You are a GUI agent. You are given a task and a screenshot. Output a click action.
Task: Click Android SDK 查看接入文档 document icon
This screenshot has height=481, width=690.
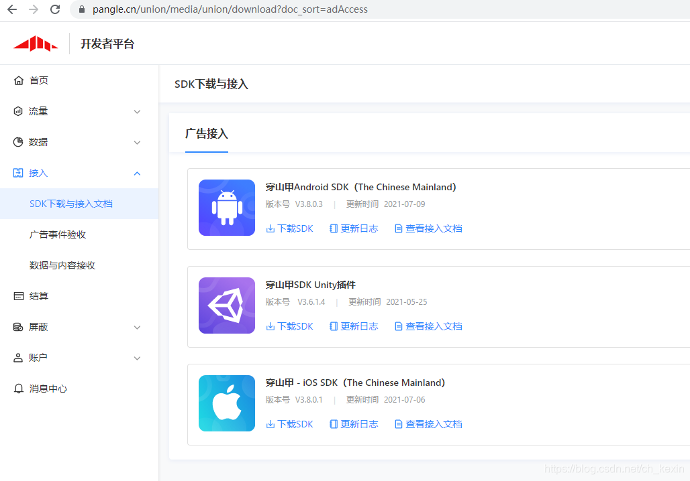[398, 228]
